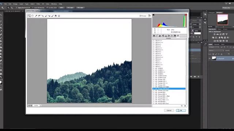Click Cancel in the Camera Raw dialog
The image size is (234, 131).
point(169,111)
